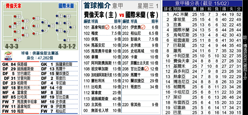Select red player dot numbered 23

pos(15,17)
